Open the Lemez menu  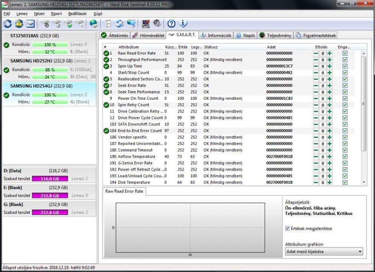point(22,14)
